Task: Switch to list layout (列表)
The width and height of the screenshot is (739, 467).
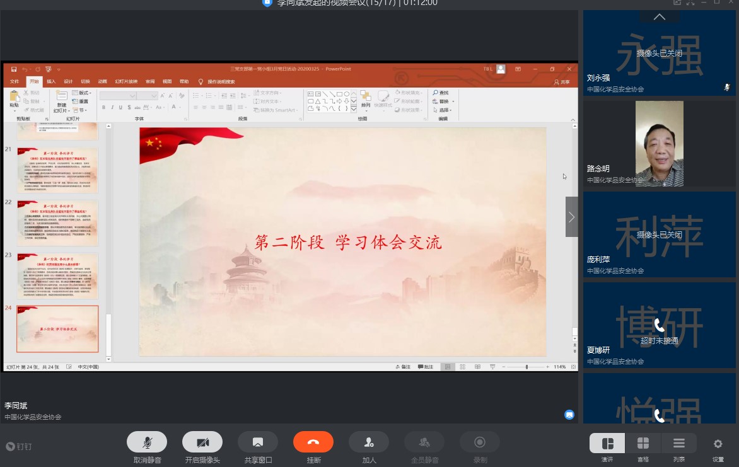Action: (x=678, y=444)
